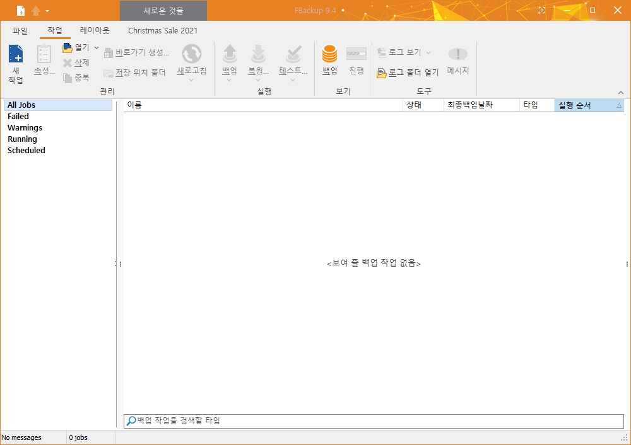
Task: Click the 로그 폴더 열기 button
Action: 408,72
